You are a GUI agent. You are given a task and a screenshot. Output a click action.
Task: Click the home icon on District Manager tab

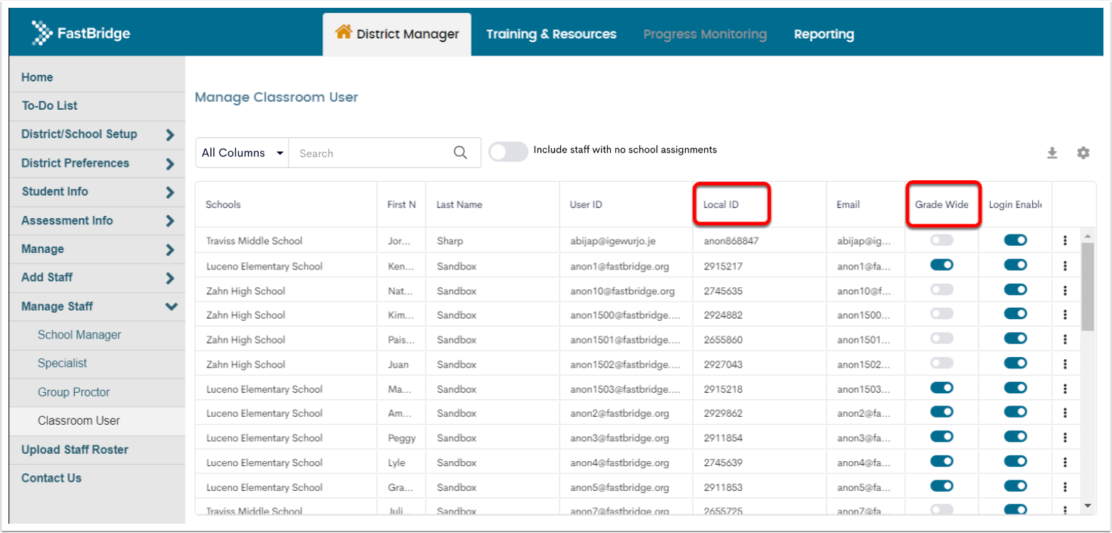coord(344,32)
